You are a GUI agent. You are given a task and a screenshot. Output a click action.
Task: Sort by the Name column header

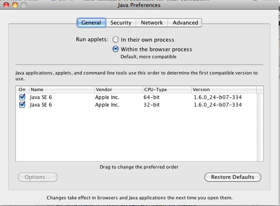(62, 89)
